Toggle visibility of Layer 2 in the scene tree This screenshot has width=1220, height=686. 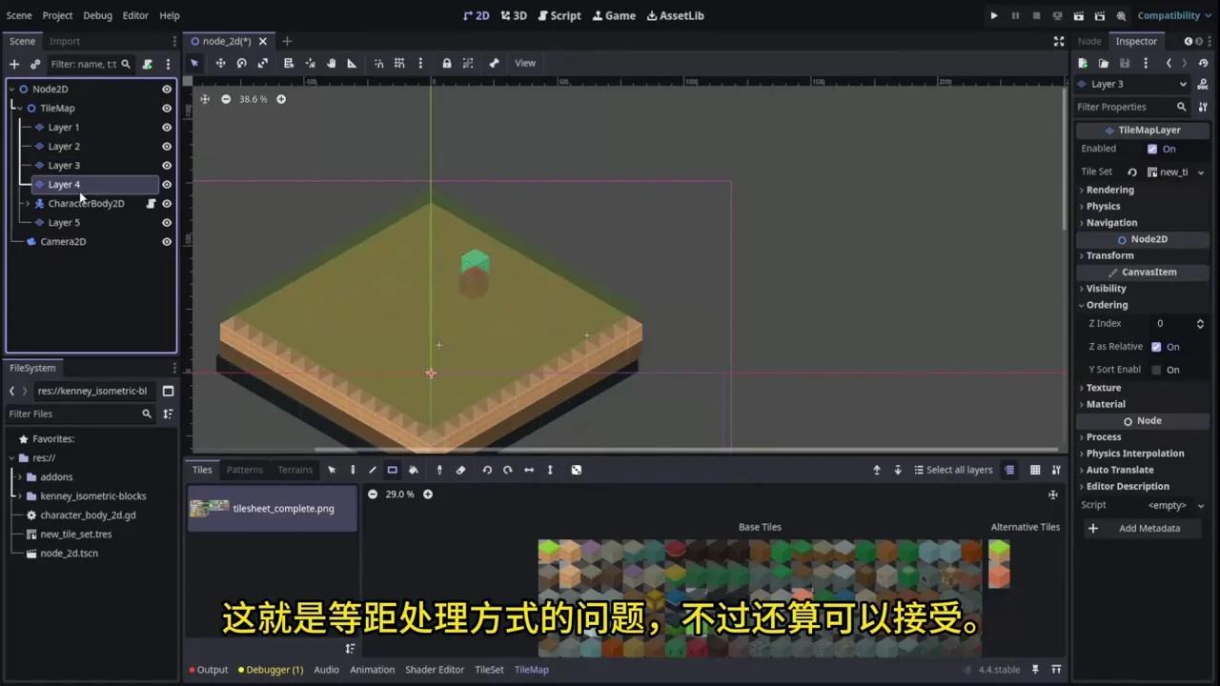[x=167, y=146]
